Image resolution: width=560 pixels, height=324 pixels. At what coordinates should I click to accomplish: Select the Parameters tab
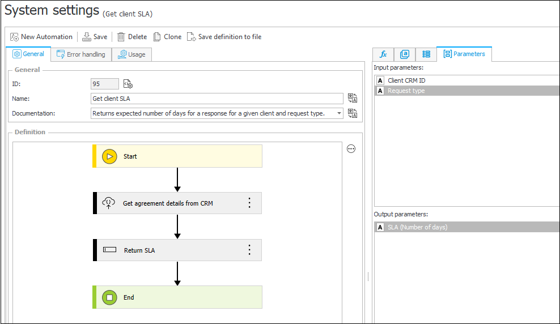point(464,54)
